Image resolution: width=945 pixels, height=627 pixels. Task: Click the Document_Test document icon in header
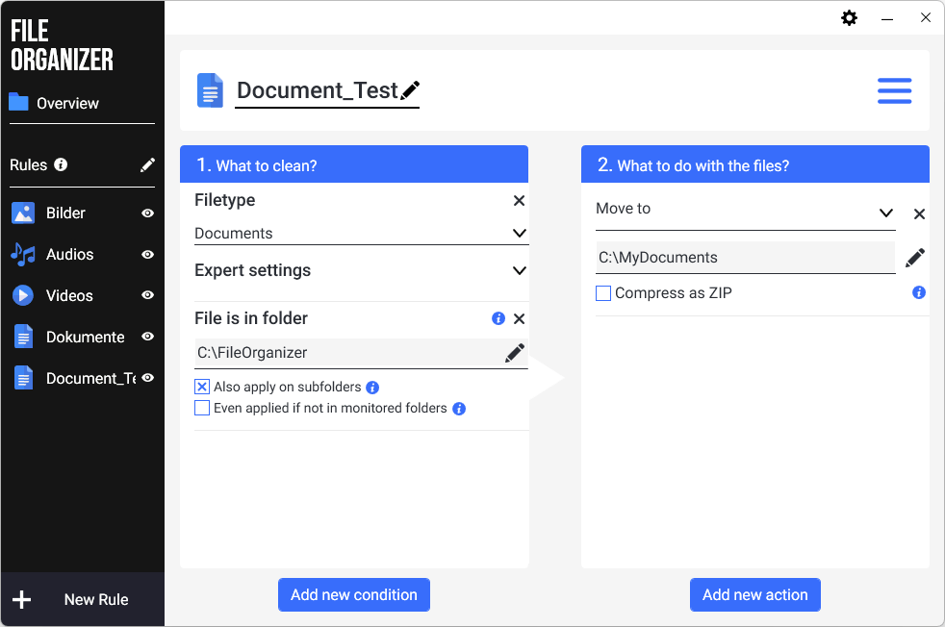(x=210, y=89)
